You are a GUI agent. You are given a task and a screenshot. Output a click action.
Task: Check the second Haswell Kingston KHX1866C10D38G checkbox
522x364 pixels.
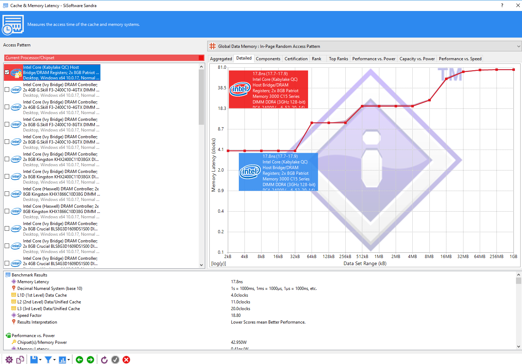pos(7,211)
